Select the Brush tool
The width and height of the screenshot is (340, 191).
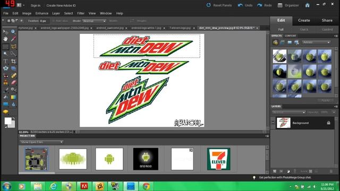click(x=5, y=90)
